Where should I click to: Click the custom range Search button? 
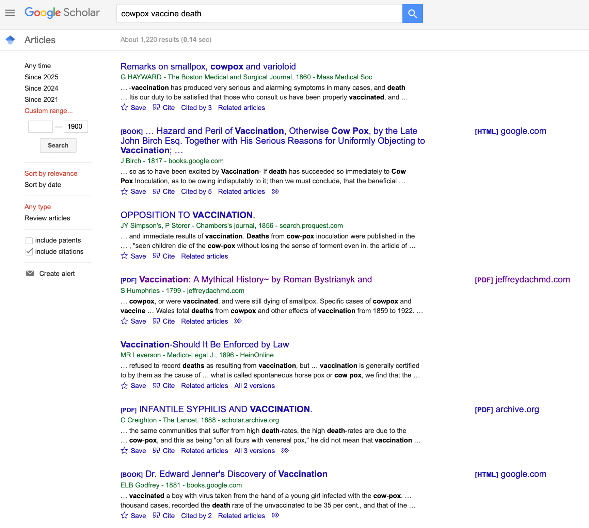point(58,145)
